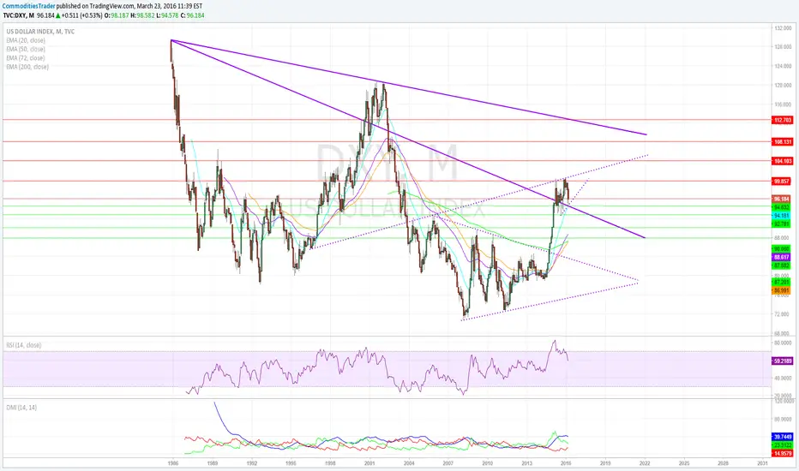799x471 pixels.
Task: Click the 14.9579 red DMI value
Action: [782, 453]
